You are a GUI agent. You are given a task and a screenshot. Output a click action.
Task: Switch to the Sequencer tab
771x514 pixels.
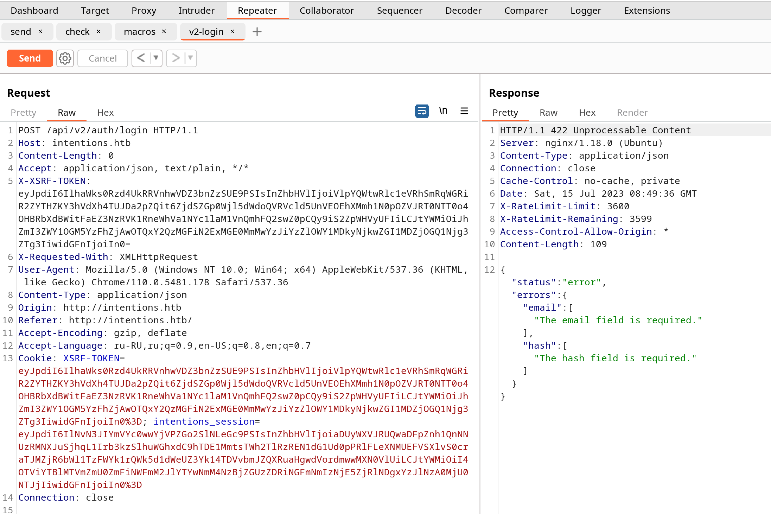(x=400, y=11)
